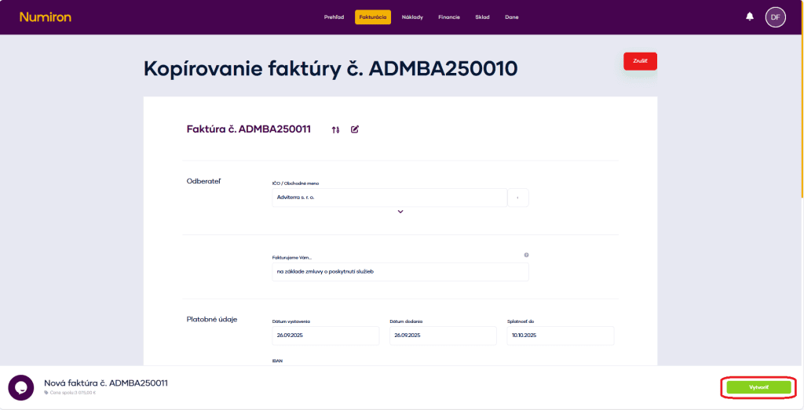The width and height of the screenshot is (804, 410).
Task: Open invoice numbering sort settings icon
Action: click(x=335, y=129)
